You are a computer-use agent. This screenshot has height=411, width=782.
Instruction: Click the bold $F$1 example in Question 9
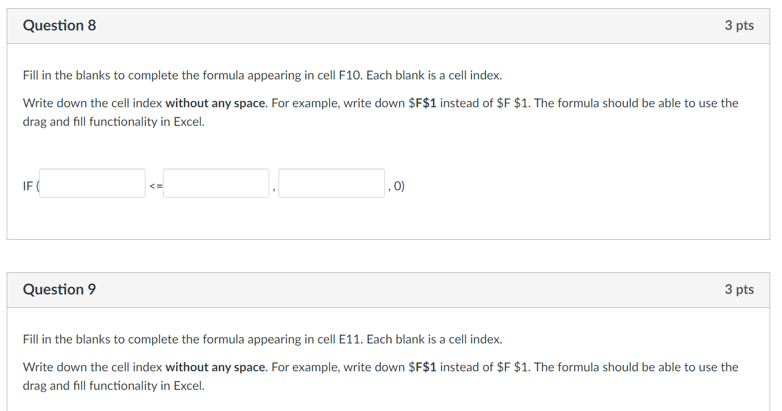(x=422, y=367)
